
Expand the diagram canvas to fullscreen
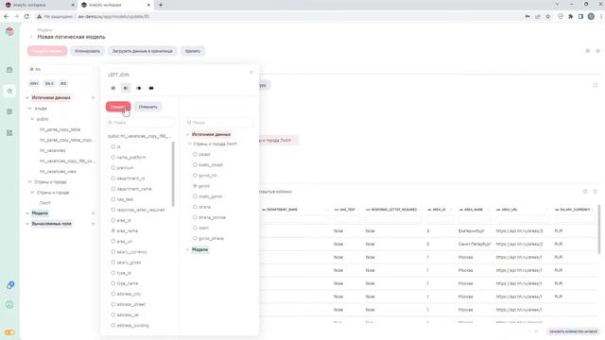595,85
